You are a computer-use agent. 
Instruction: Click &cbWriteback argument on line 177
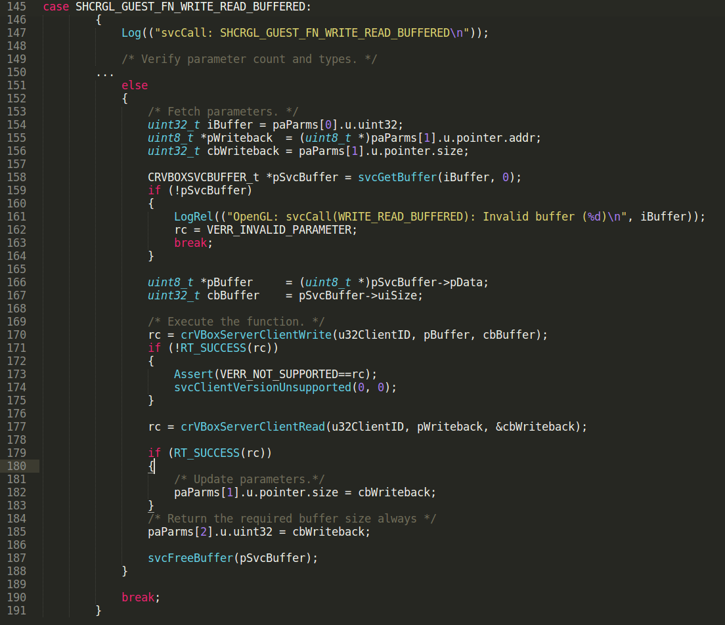click(535, 427)
